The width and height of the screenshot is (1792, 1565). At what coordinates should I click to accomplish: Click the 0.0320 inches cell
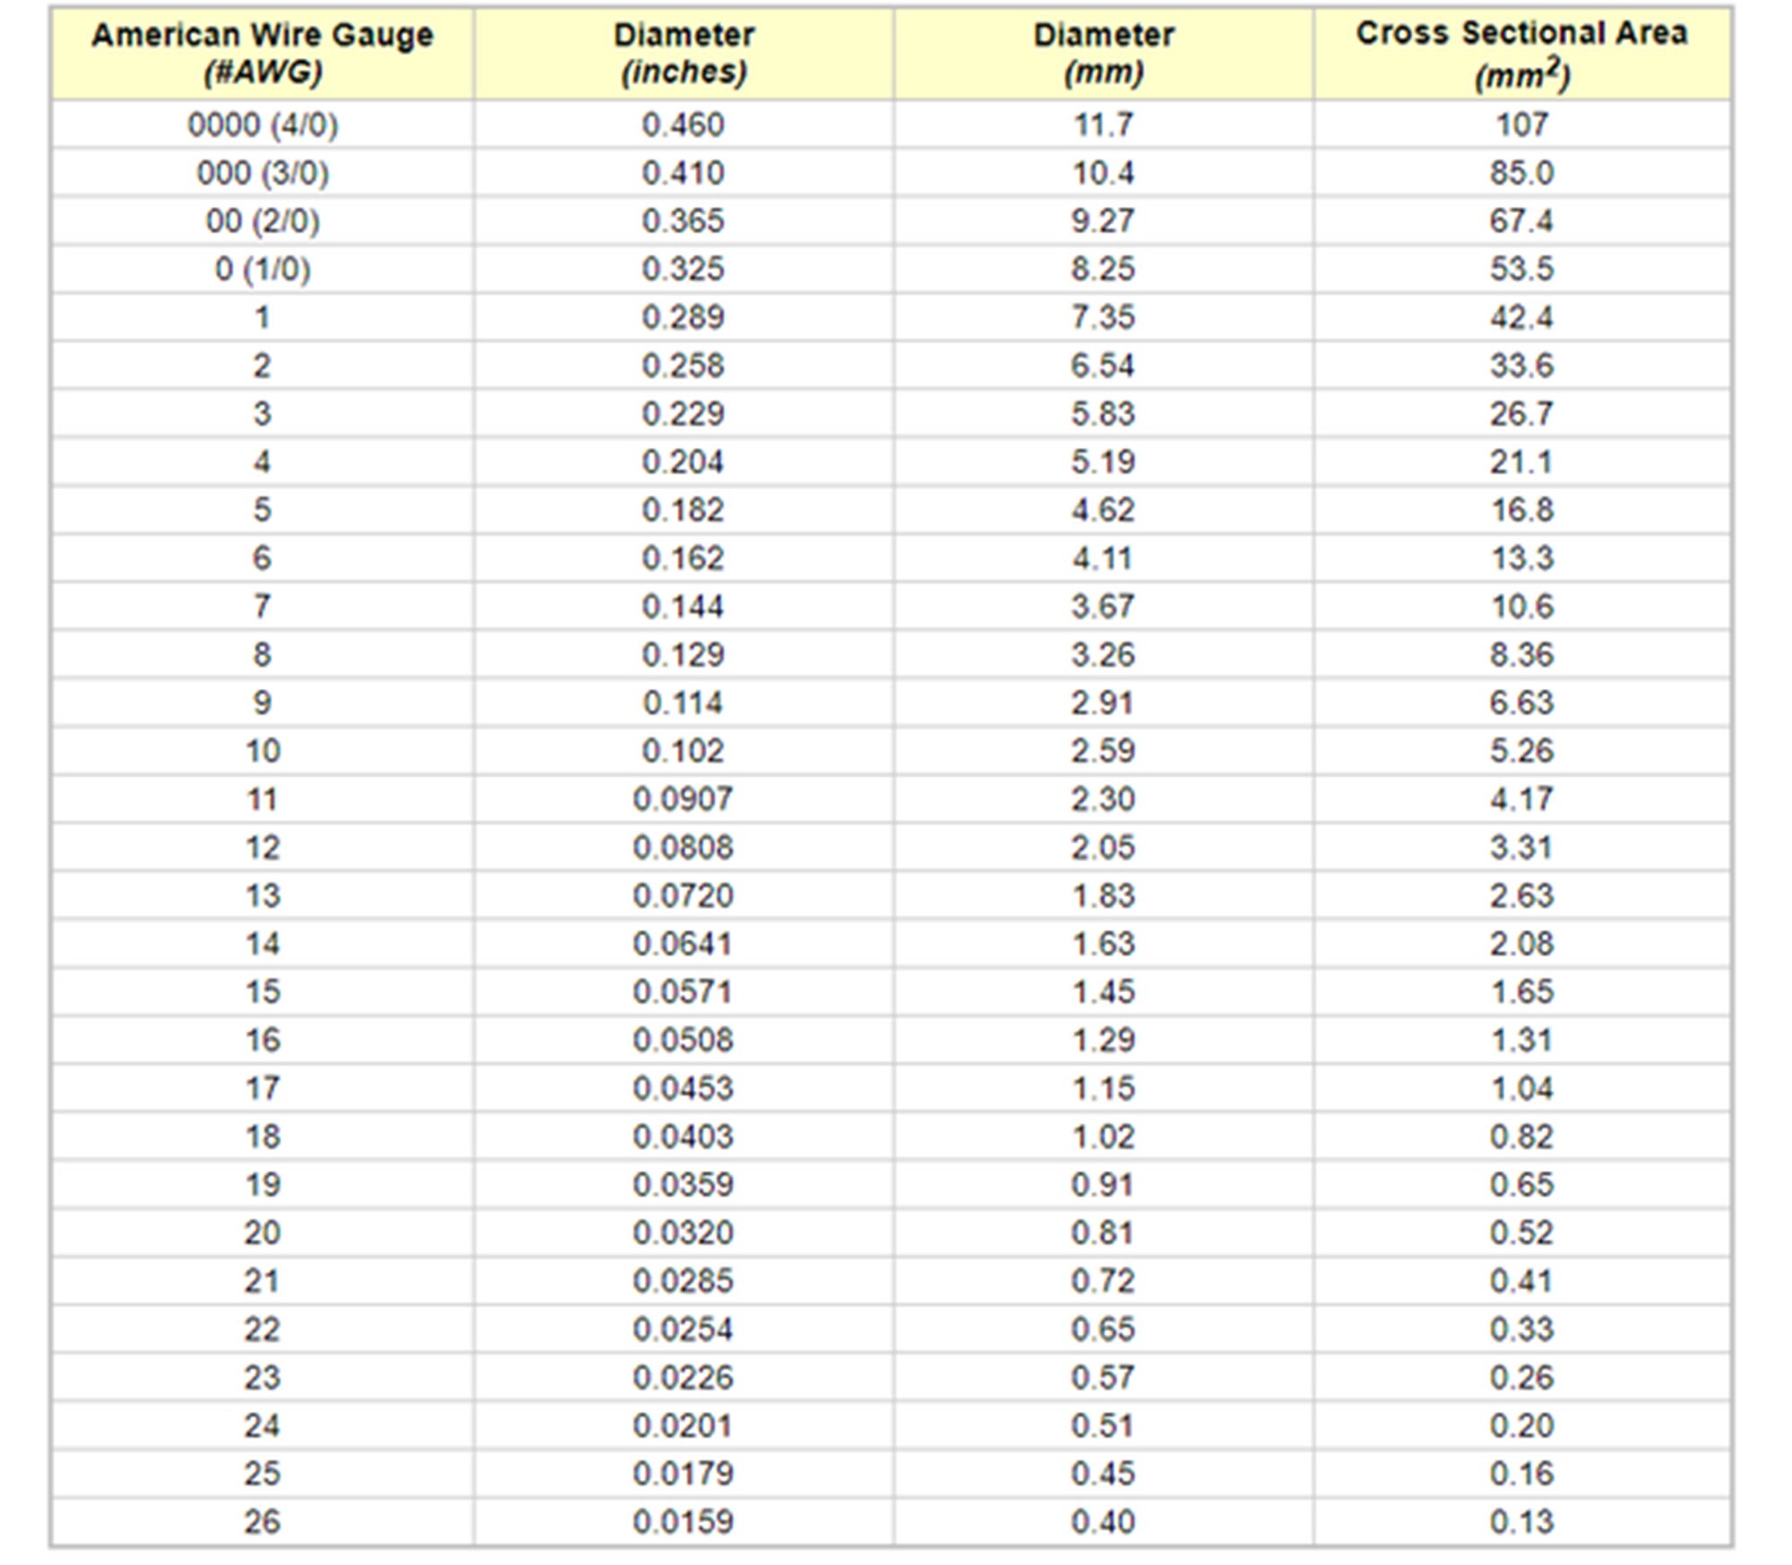click(x=684, y=1233)
